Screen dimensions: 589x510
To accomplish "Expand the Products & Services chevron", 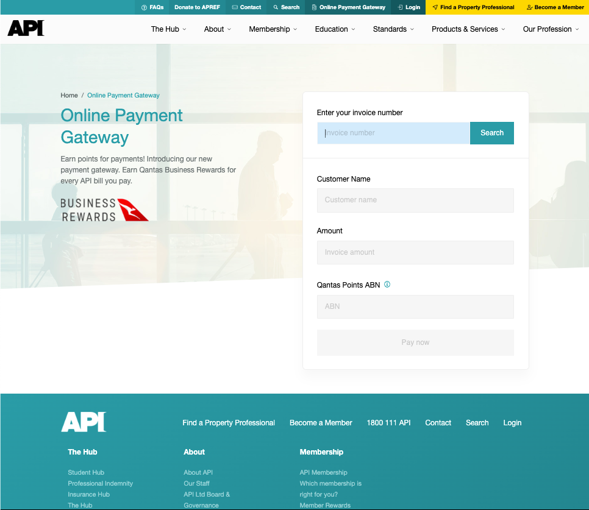I will (x=504, y=29).
